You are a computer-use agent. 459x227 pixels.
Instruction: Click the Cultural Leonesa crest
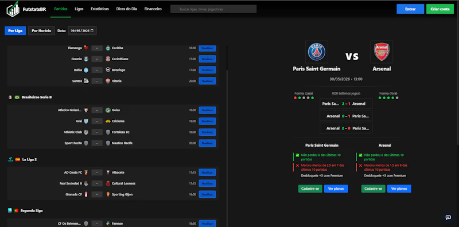(x=108, y=183)
